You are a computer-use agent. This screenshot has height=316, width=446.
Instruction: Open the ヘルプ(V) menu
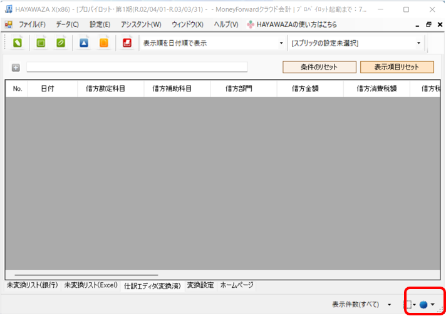(226, 25)
